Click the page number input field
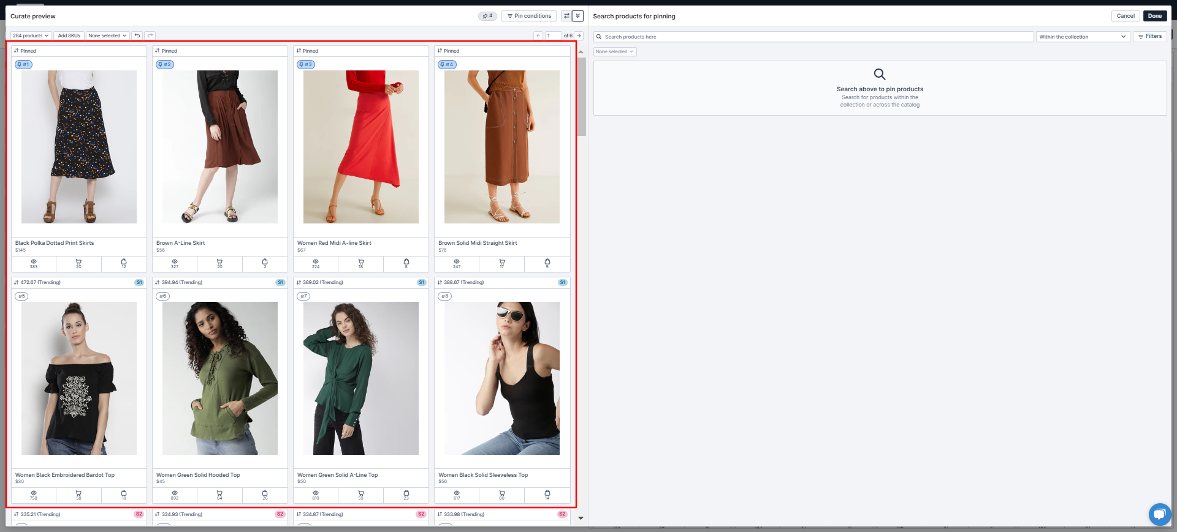 [x=553, y=36]
